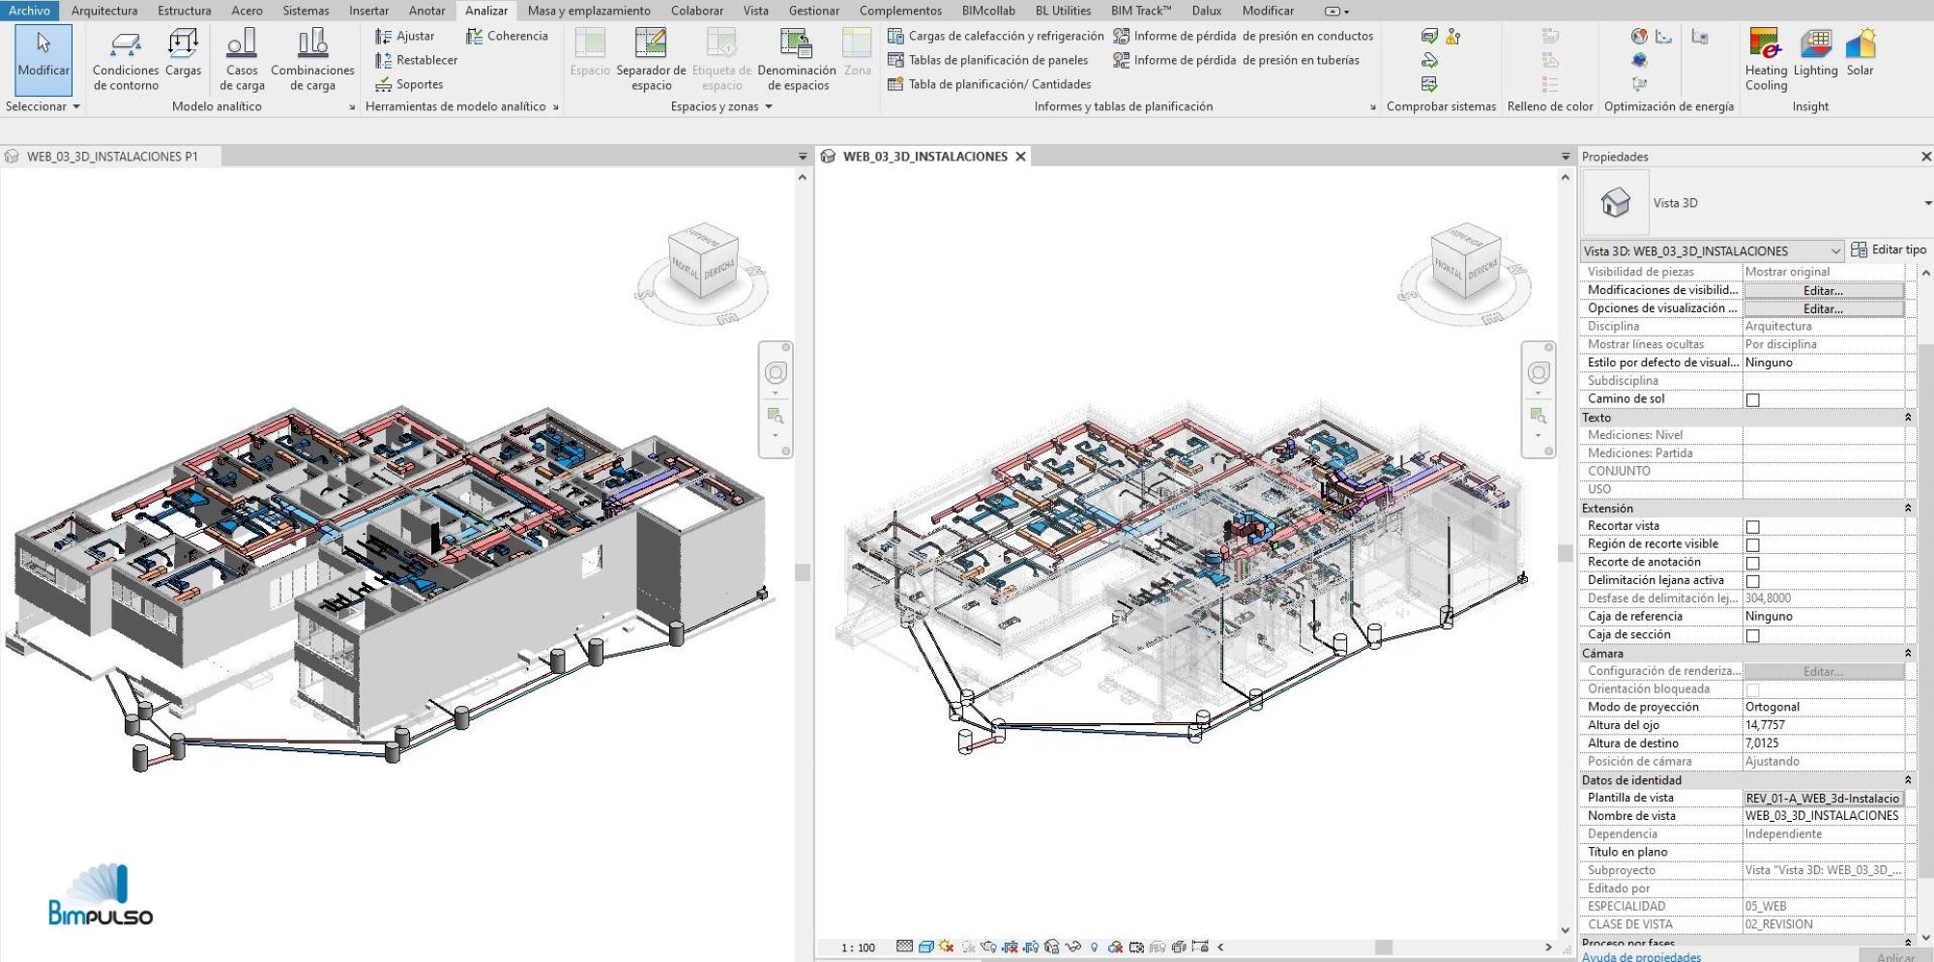
Task: Launch the Heating Cooling insight tool
Action: (x=1766, y=59)
